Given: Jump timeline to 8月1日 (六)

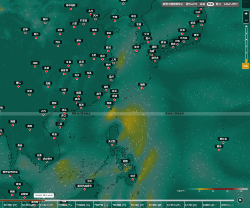Looking at the screenshot, I should [x=191, y=205].
